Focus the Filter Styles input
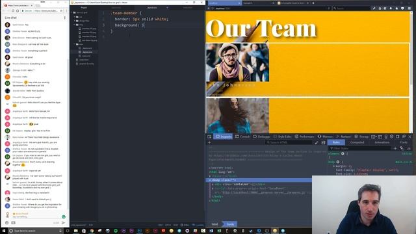416x234 pixels. (x=359, y=148)
